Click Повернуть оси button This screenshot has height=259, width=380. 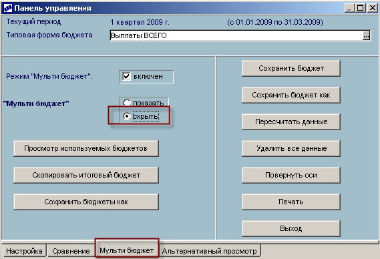pyautogui.click(x=291, y=175)
